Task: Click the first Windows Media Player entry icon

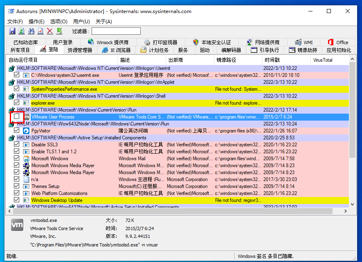Action: 26,166
